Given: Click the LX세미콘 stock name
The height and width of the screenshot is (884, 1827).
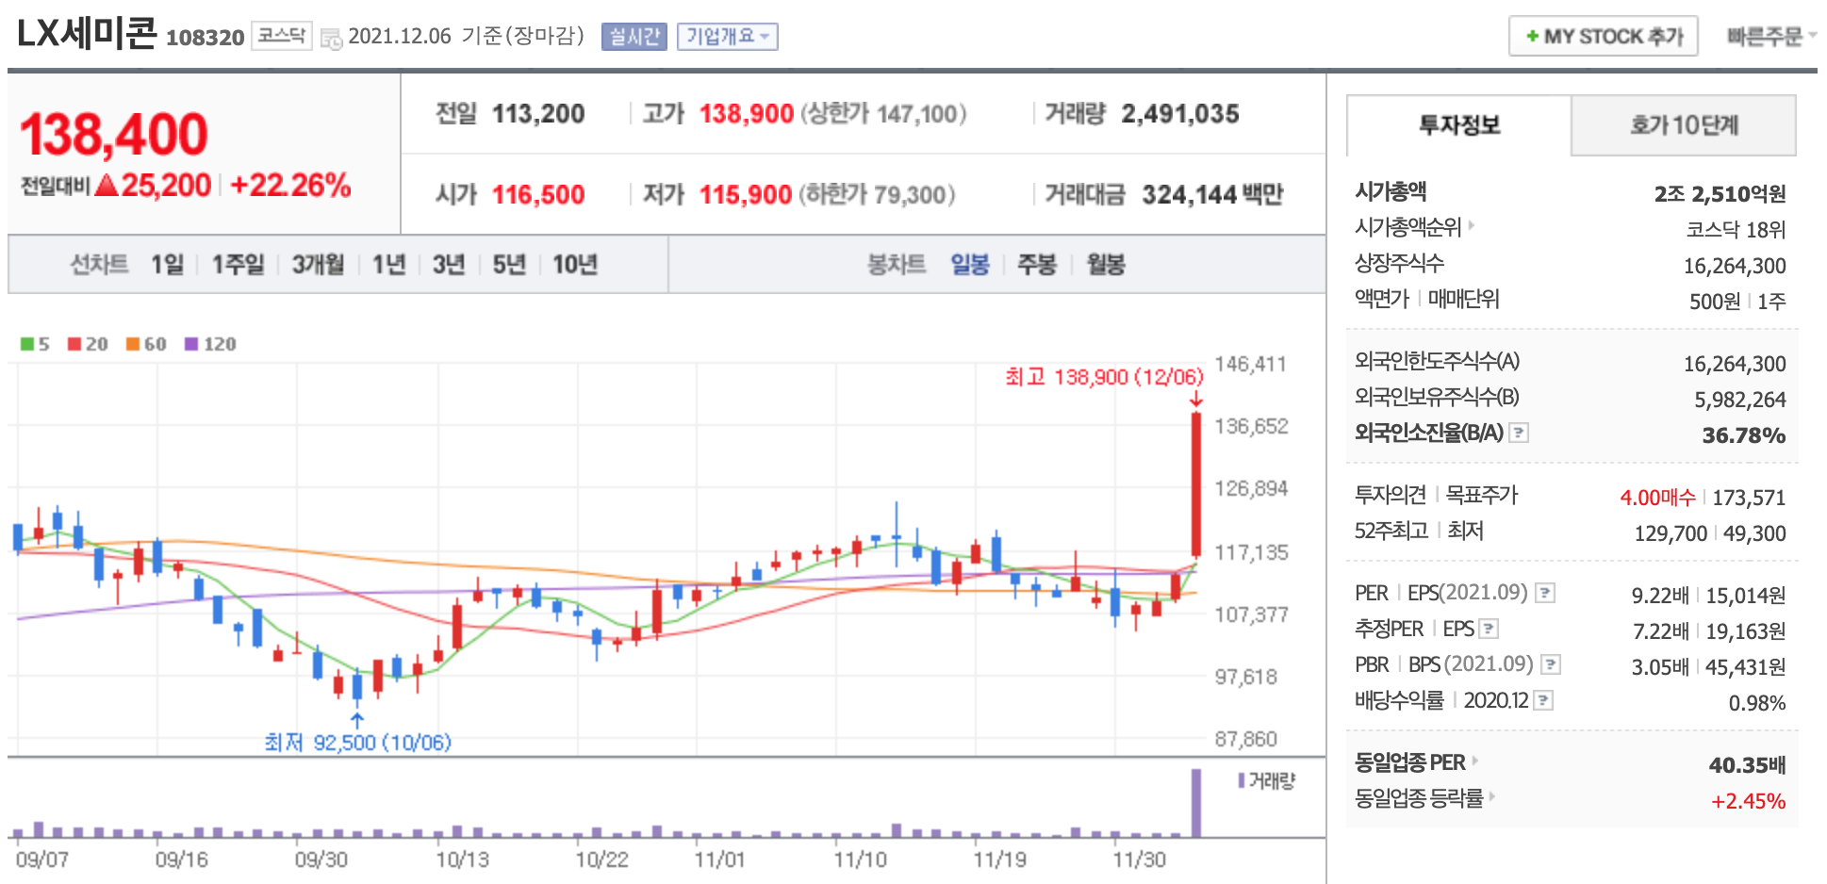Looking at the screenshot, I should 87,34.
